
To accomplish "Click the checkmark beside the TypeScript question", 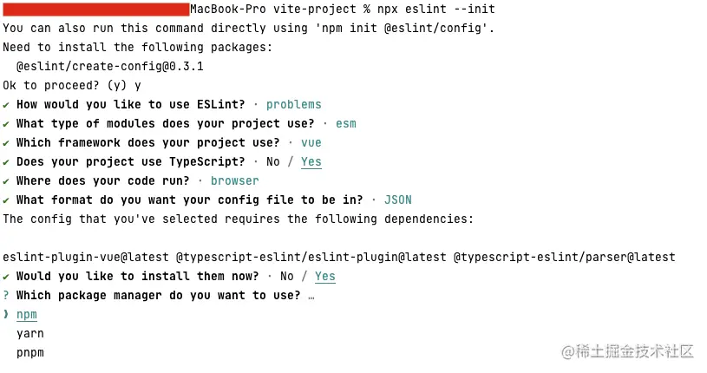I will pos(6,162).
